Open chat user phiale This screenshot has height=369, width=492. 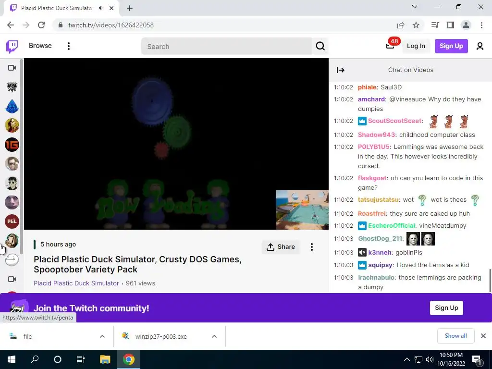pos(367,87)
